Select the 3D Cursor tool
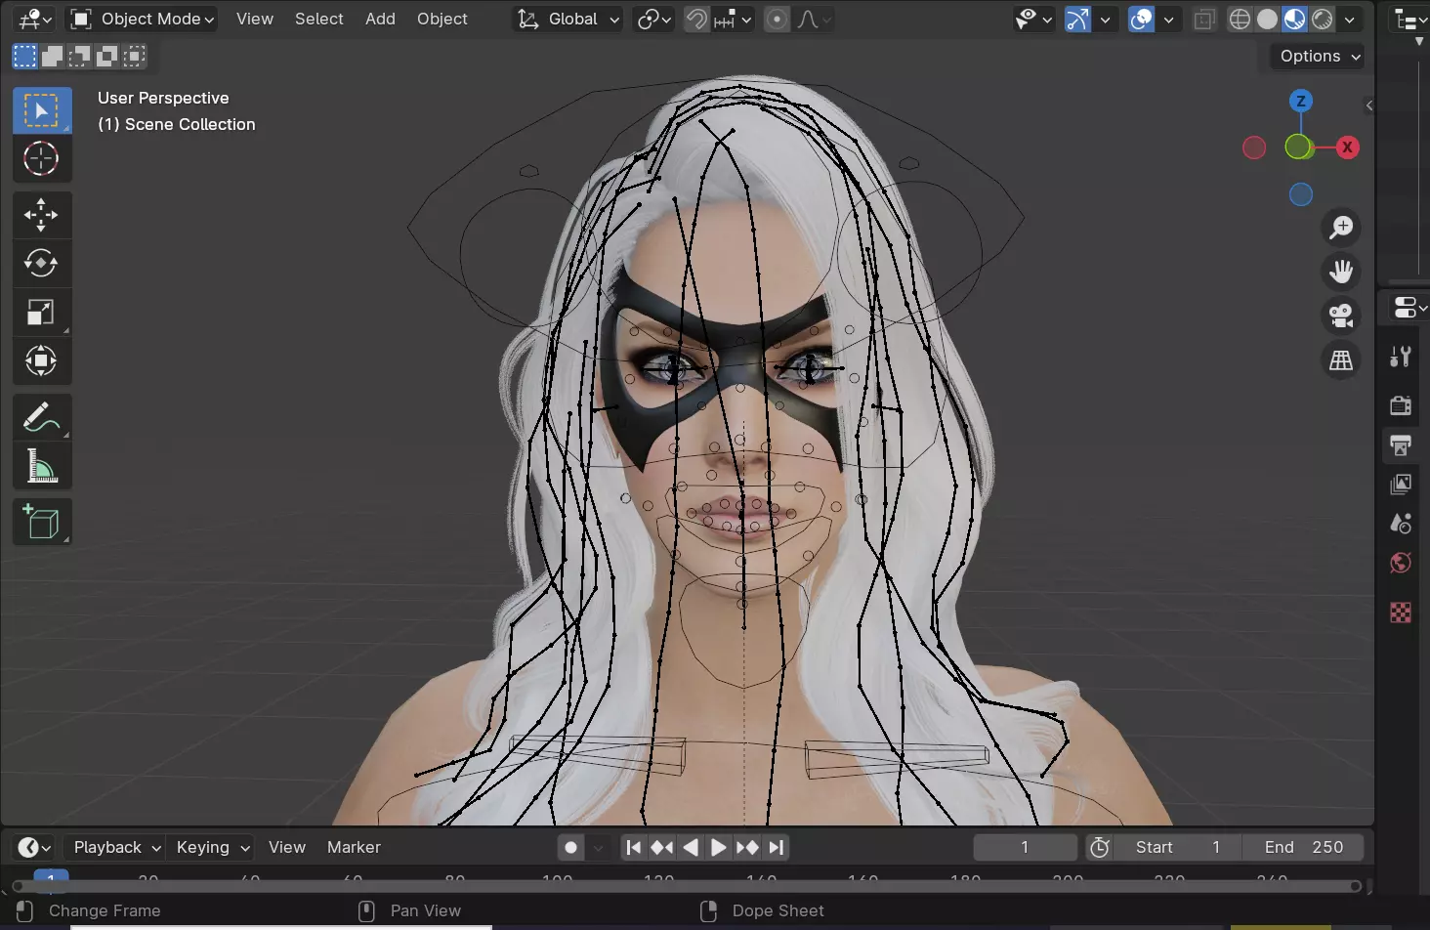 [x=41, y=158]
